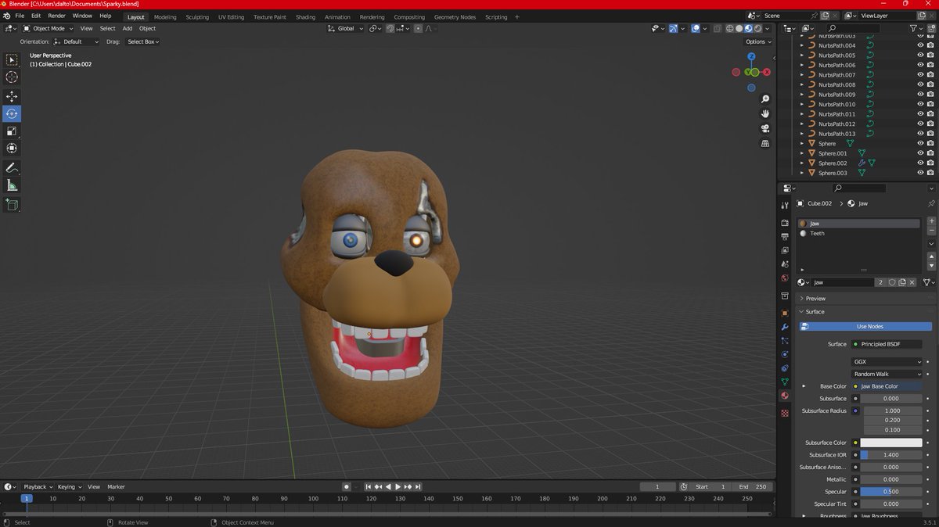
Task: Select the Measure tool
Action: pos(12,185)
